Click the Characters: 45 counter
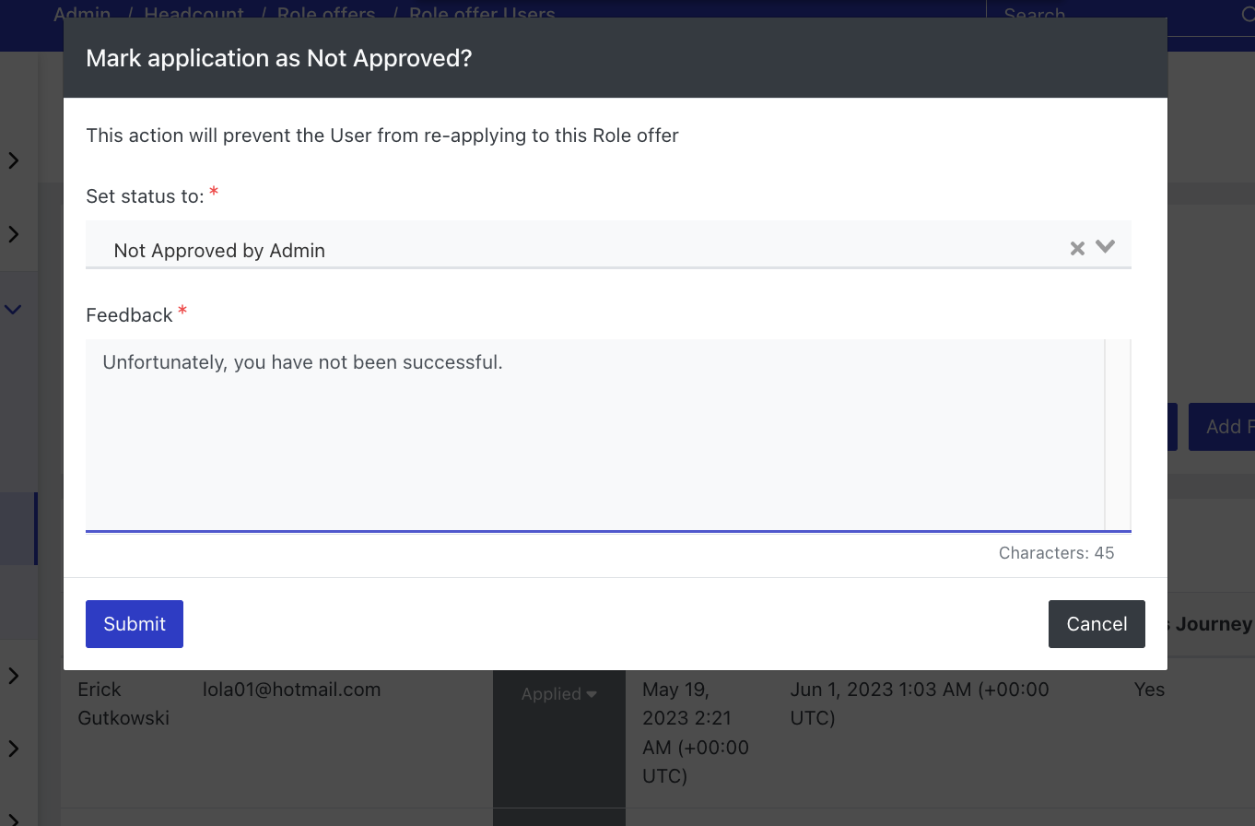Viewport: 1255px width, 826px height. point(1056,553)
